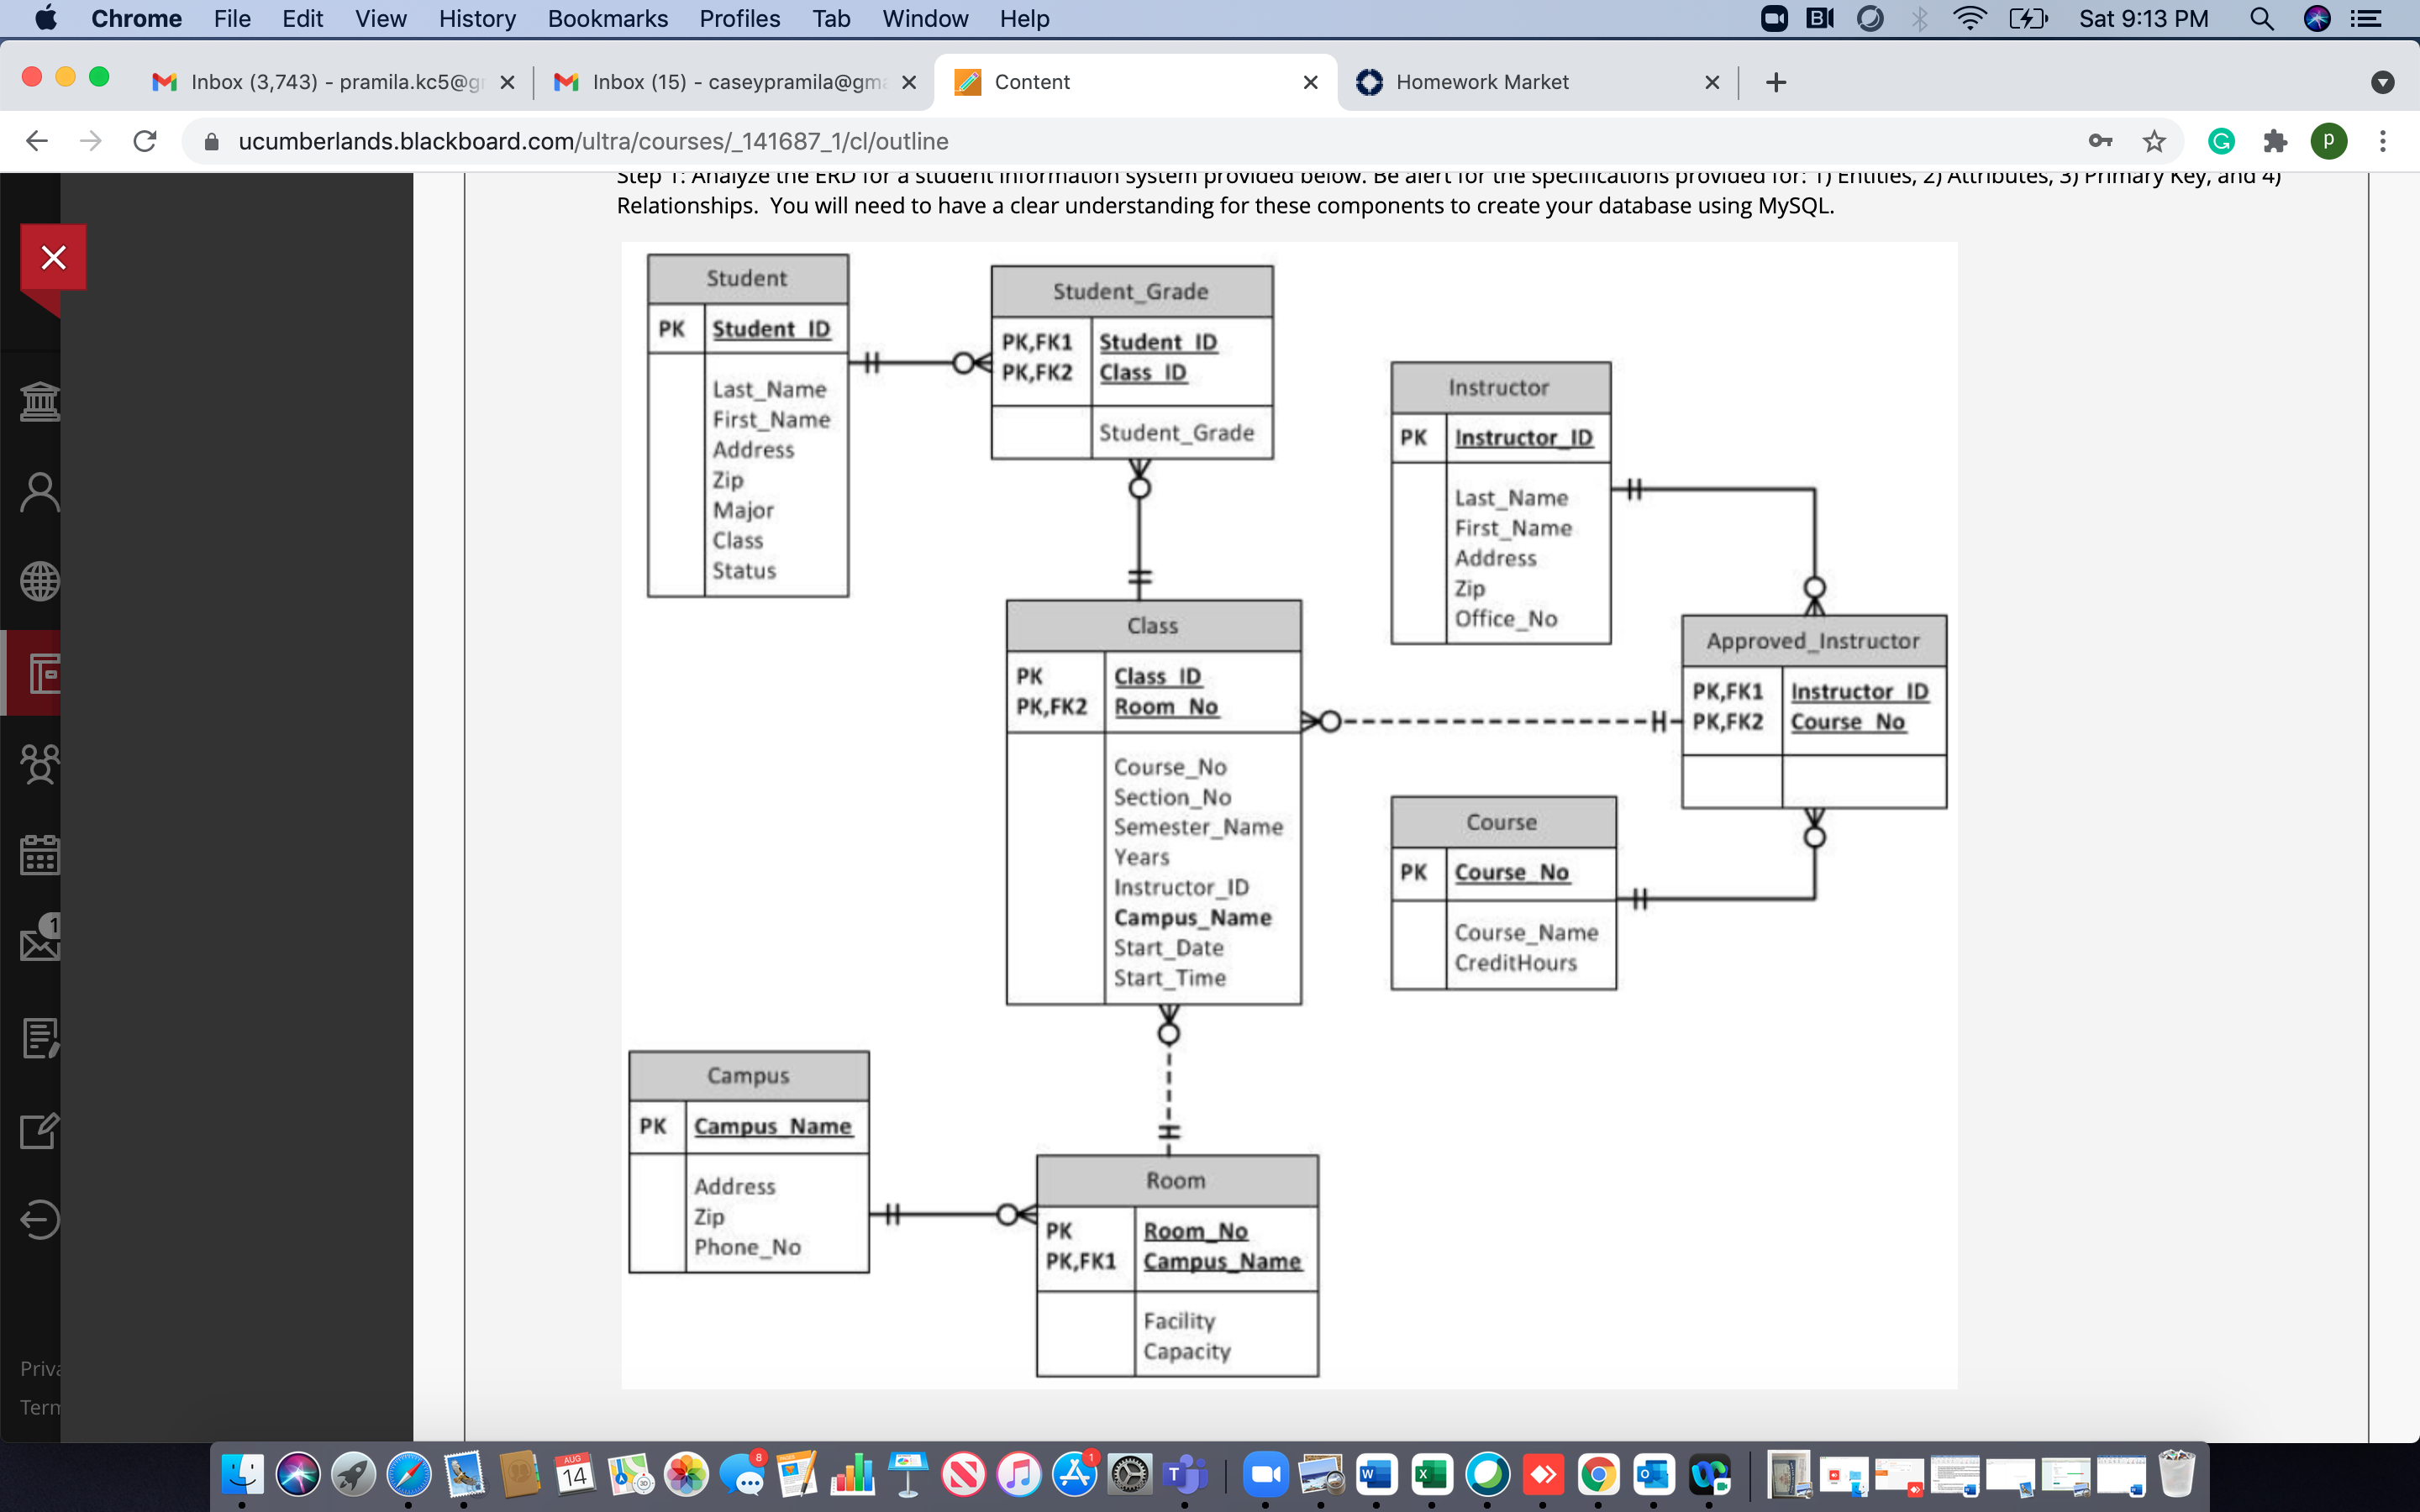2420x1512 pixels.
Task: Switch to Inbox (15) Gmail tab
Action: 735,82
